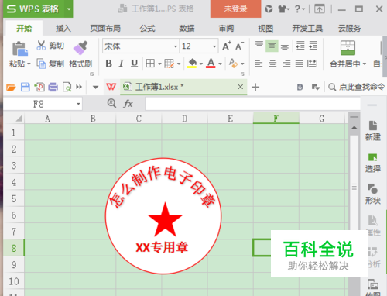Click the Merge and Center icon

348,48
